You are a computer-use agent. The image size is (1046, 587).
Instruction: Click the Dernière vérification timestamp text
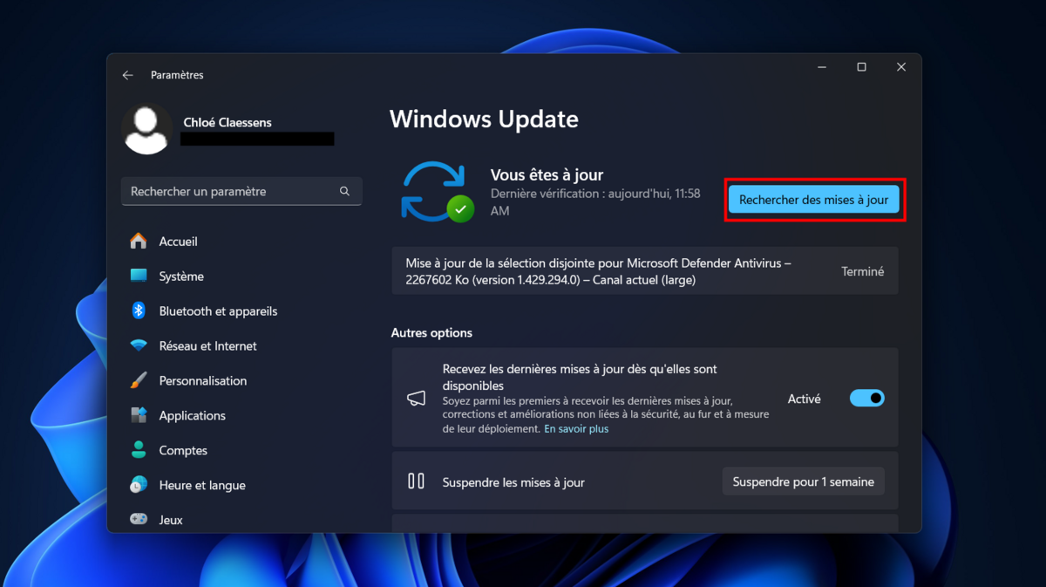595,202
